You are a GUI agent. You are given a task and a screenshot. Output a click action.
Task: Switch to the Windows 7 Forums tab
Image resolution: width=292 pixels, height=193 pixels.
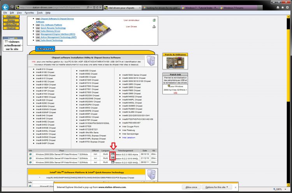tap(238, 8)
